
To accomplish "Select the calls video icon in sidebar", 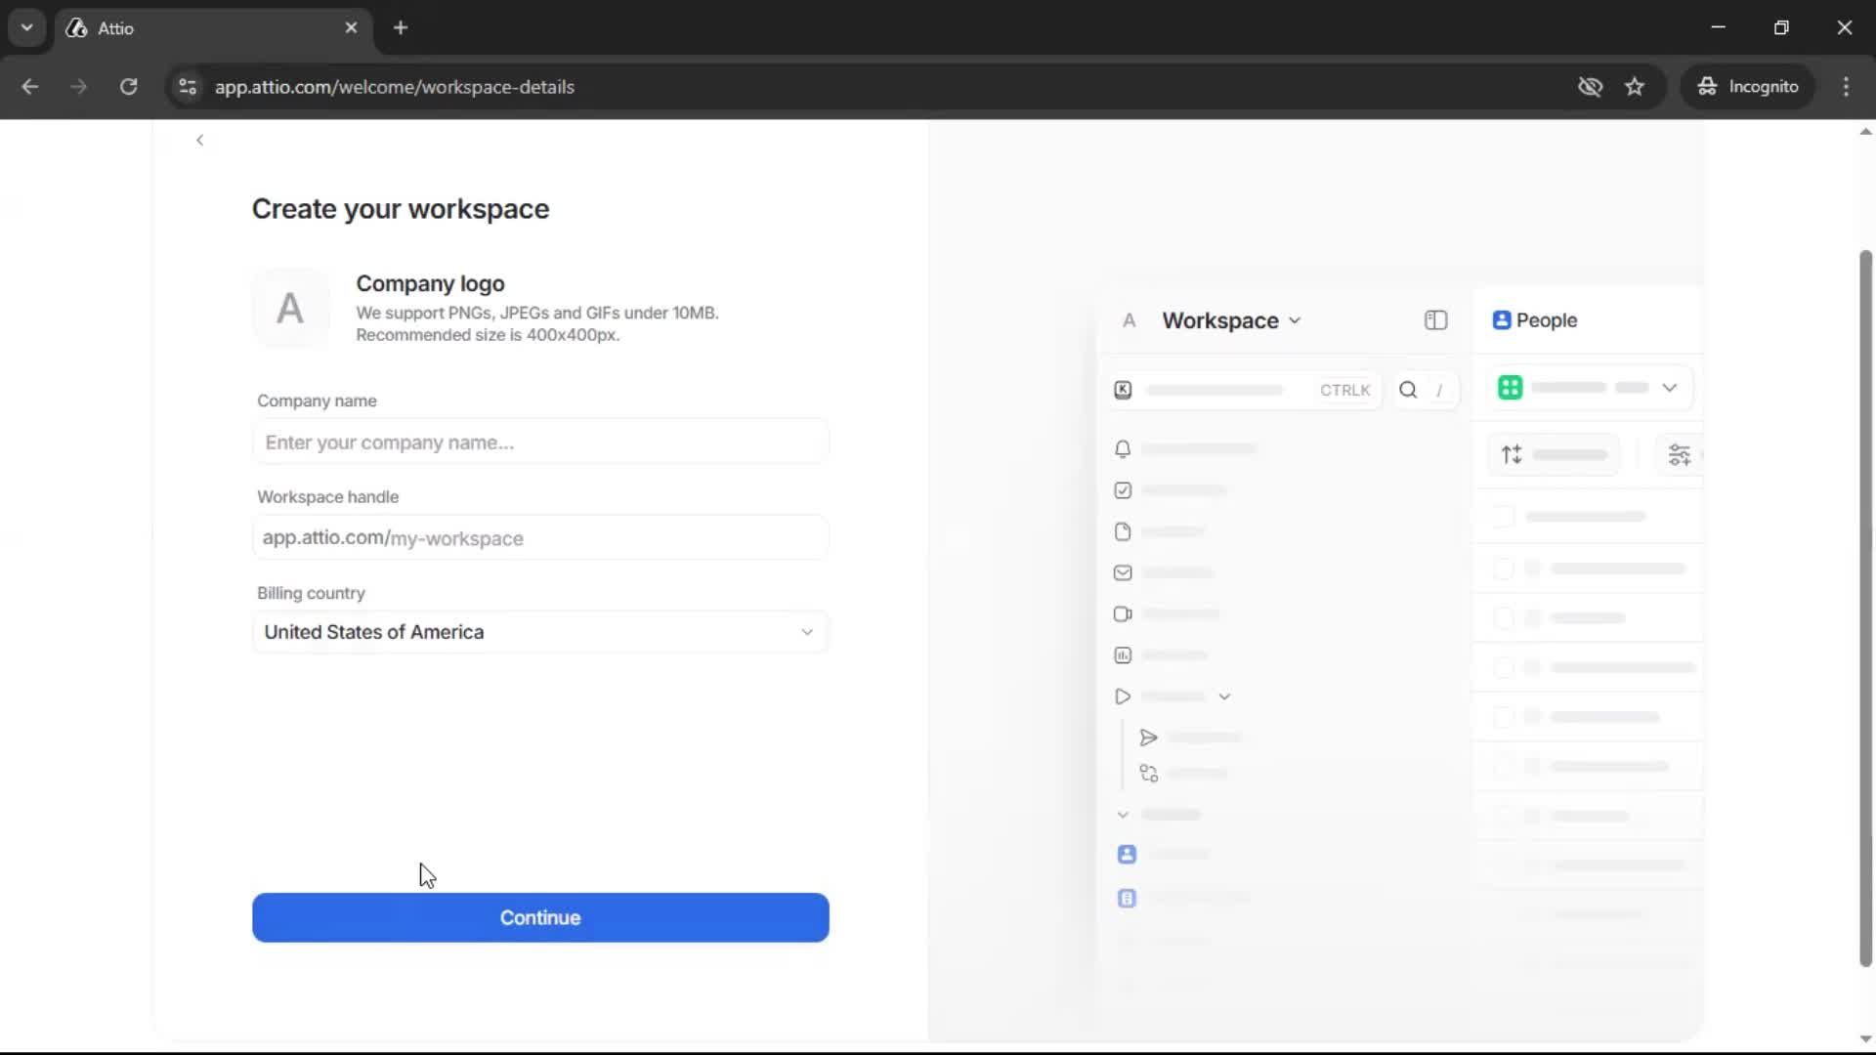I will pos(1124,613).
